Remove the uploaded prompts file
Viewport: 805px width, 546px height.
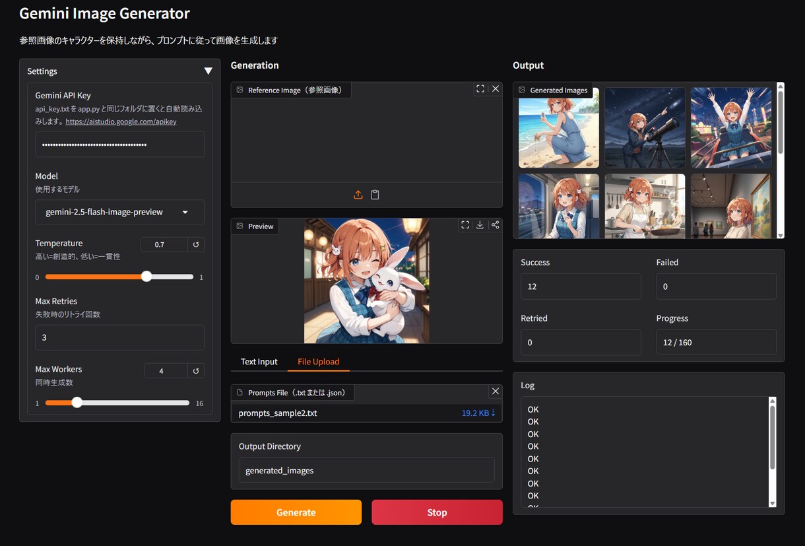(x=496, y=392)
